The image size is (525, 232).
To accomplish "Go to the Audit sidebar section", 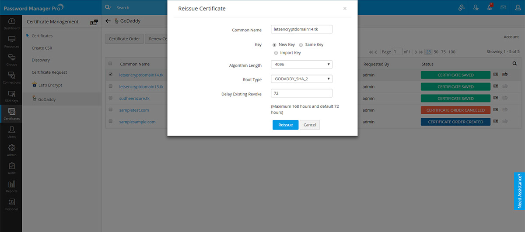I will [x=12, y=168].
